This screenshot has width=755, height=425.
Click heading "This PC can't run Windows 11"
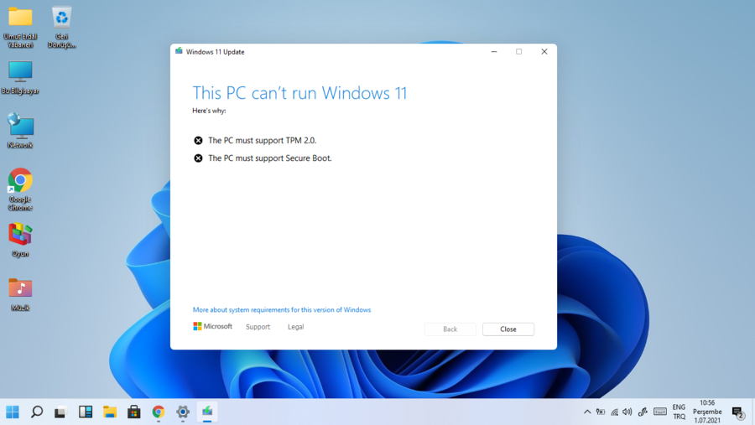pos(299,93)
